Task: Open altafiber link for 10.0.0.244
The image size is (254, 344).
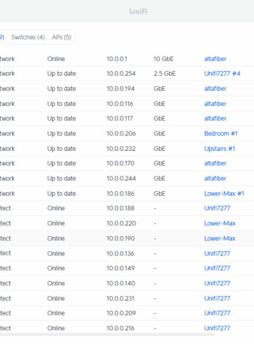Action: coord(215,178)
